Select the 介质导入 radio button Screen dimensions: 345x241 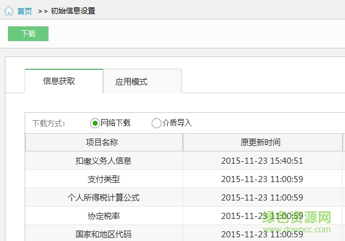156,123
